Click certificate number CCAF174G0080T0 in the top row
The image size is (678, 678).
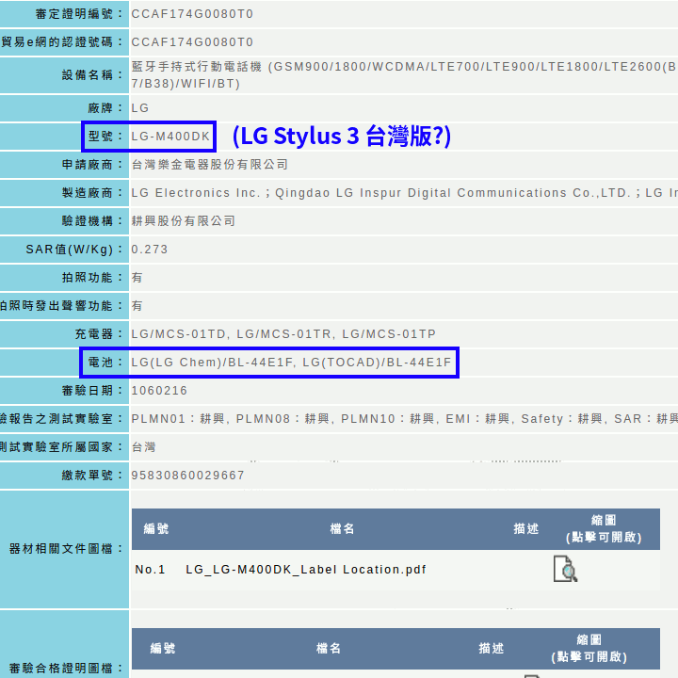pos(192,14)
